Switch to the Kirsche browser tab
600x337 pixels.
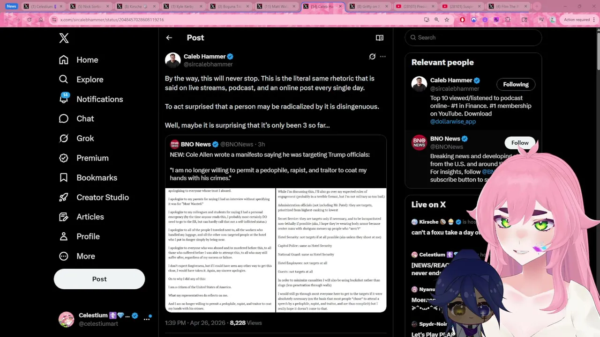136,7
